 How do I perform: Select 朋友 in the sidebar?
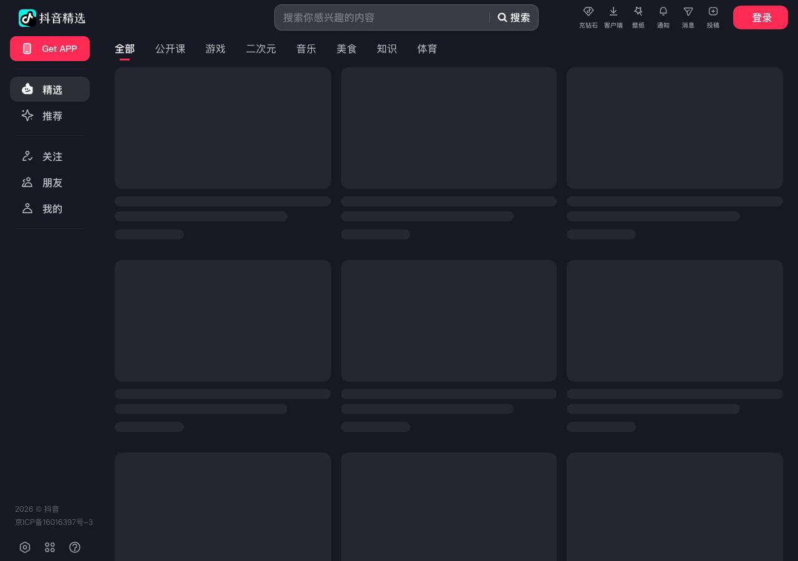pos(50,183)
